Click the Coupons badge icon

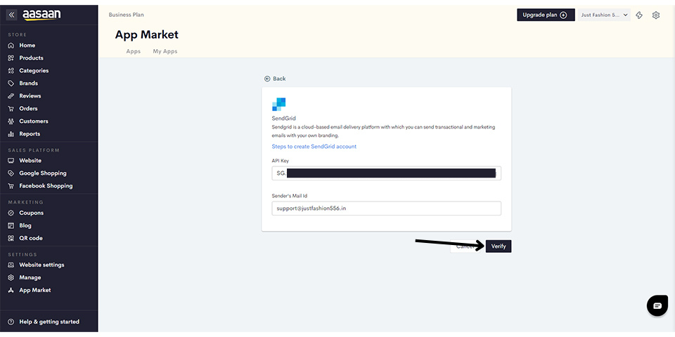11,213
